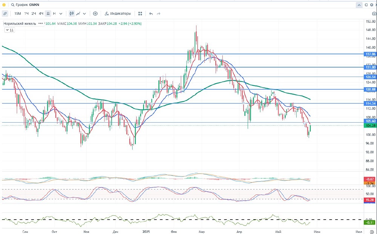Redo chart action
Screen dimensions: 377x234
158,14
